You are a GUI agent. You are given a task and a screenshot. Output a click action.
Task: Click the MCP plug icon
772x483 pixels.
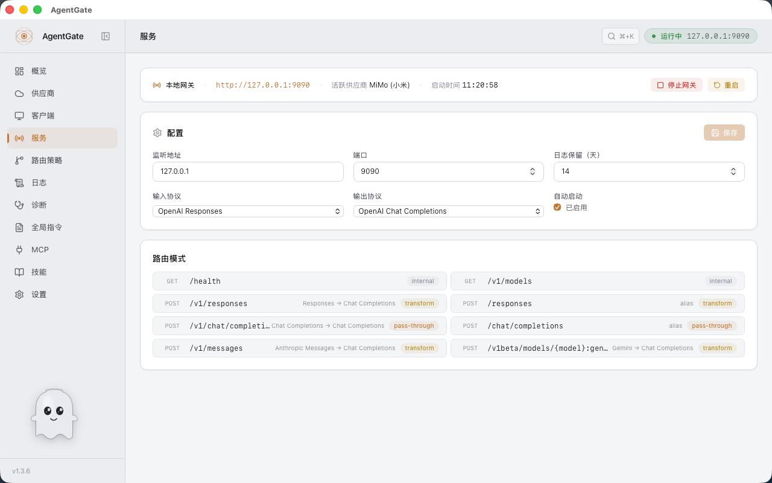[19, 250]
